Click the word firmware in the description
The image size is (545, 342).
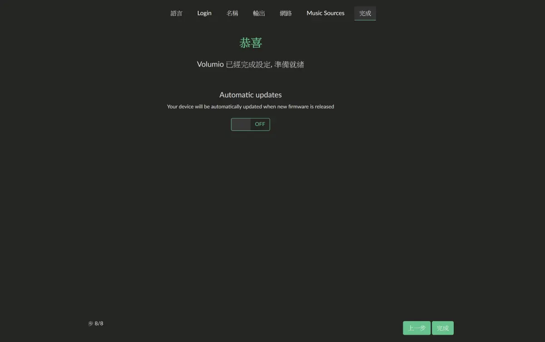pyautogui.click(x=298, y=107)
